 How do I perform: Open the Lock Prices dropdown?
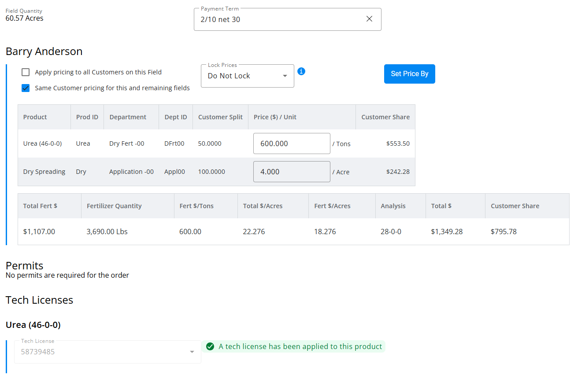(247, 76)
